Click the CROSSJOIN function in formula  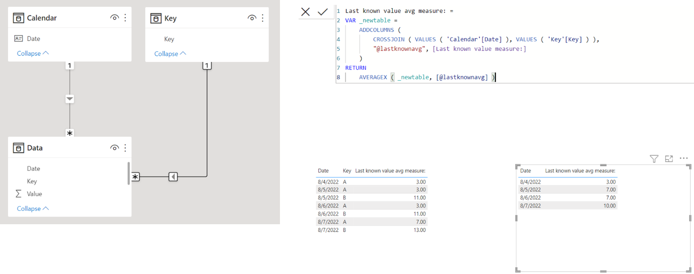pos(389,39)
